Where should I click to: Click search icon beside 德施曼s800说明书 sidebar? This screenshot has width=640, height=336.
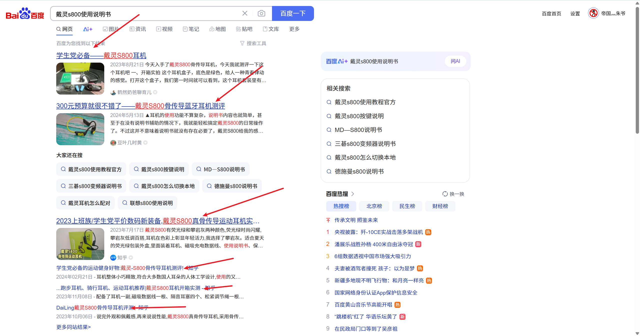pos(329,172)
